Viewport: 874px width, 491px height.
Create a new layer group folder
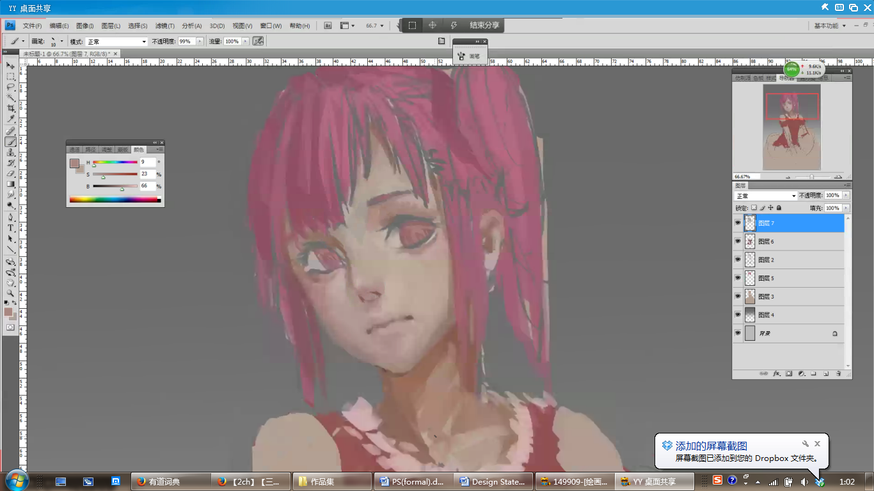(x=813, y=373)
